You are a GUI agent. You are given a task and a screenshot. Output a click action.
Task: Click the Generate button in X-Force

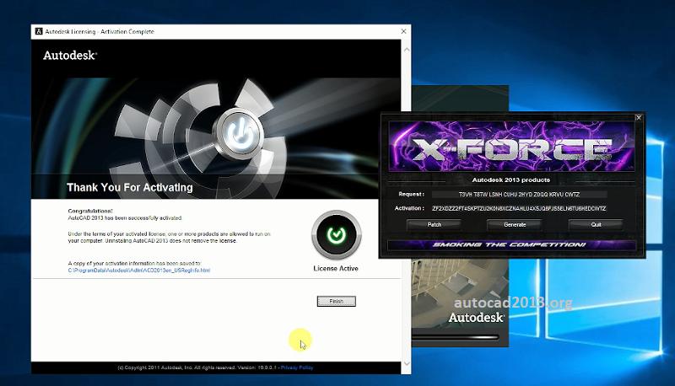[515, 225]
